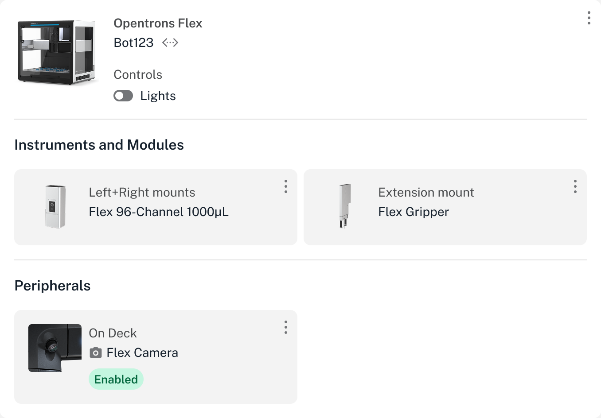Click the code snippet icon beside Bot123

click(170, 43)
